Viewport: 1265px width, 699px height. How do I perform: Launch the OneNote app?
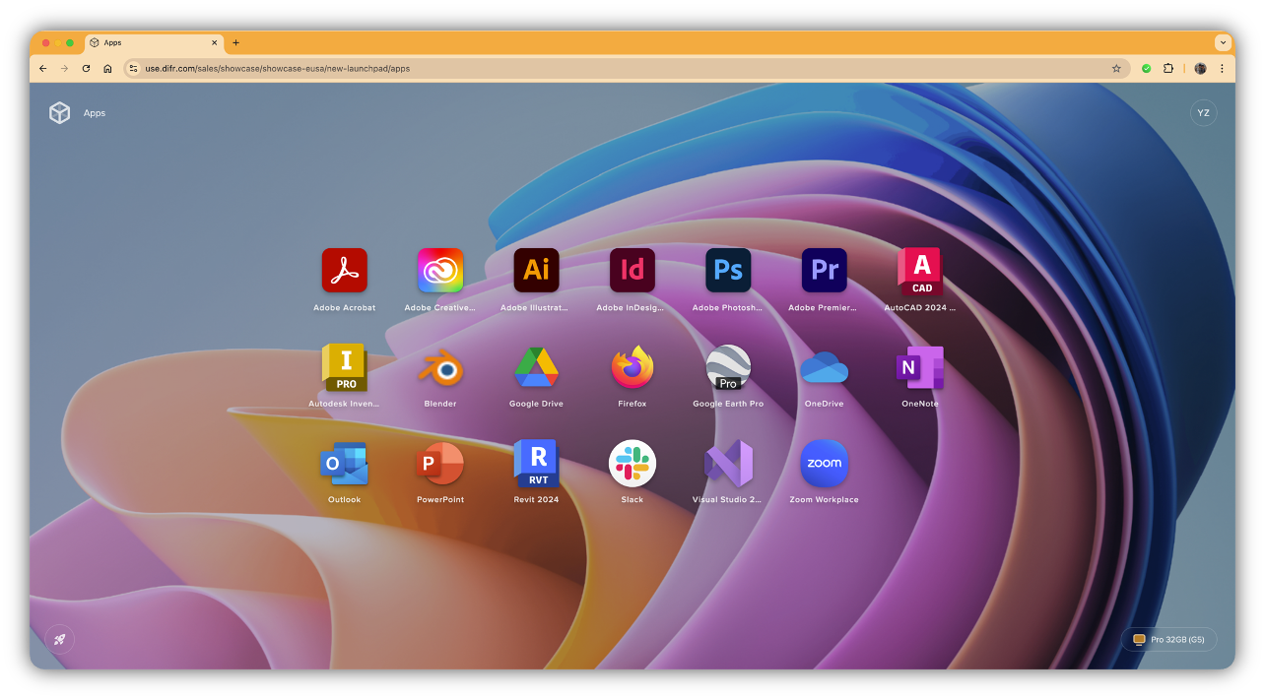920,367
